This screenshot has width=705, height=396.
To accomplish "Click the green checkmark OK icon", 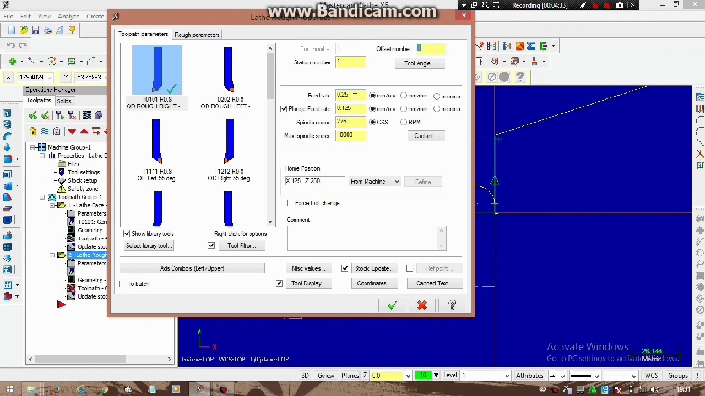I will (392, 306).
